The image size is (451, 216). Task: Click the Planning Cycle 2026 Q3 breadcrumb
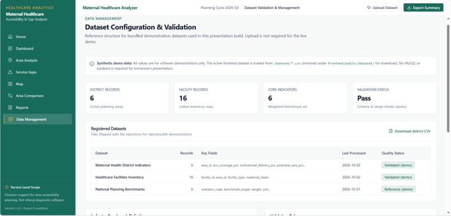click(x=220, y=8)
